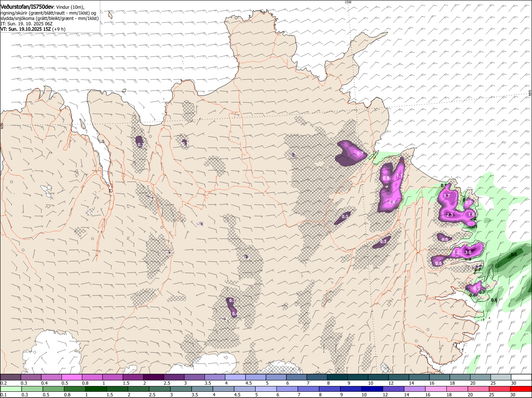Pick the bottom legend swatch between 10 and 12
This screenshot has height=398, width=532.
pyautogui.click(x=373, y=389)
